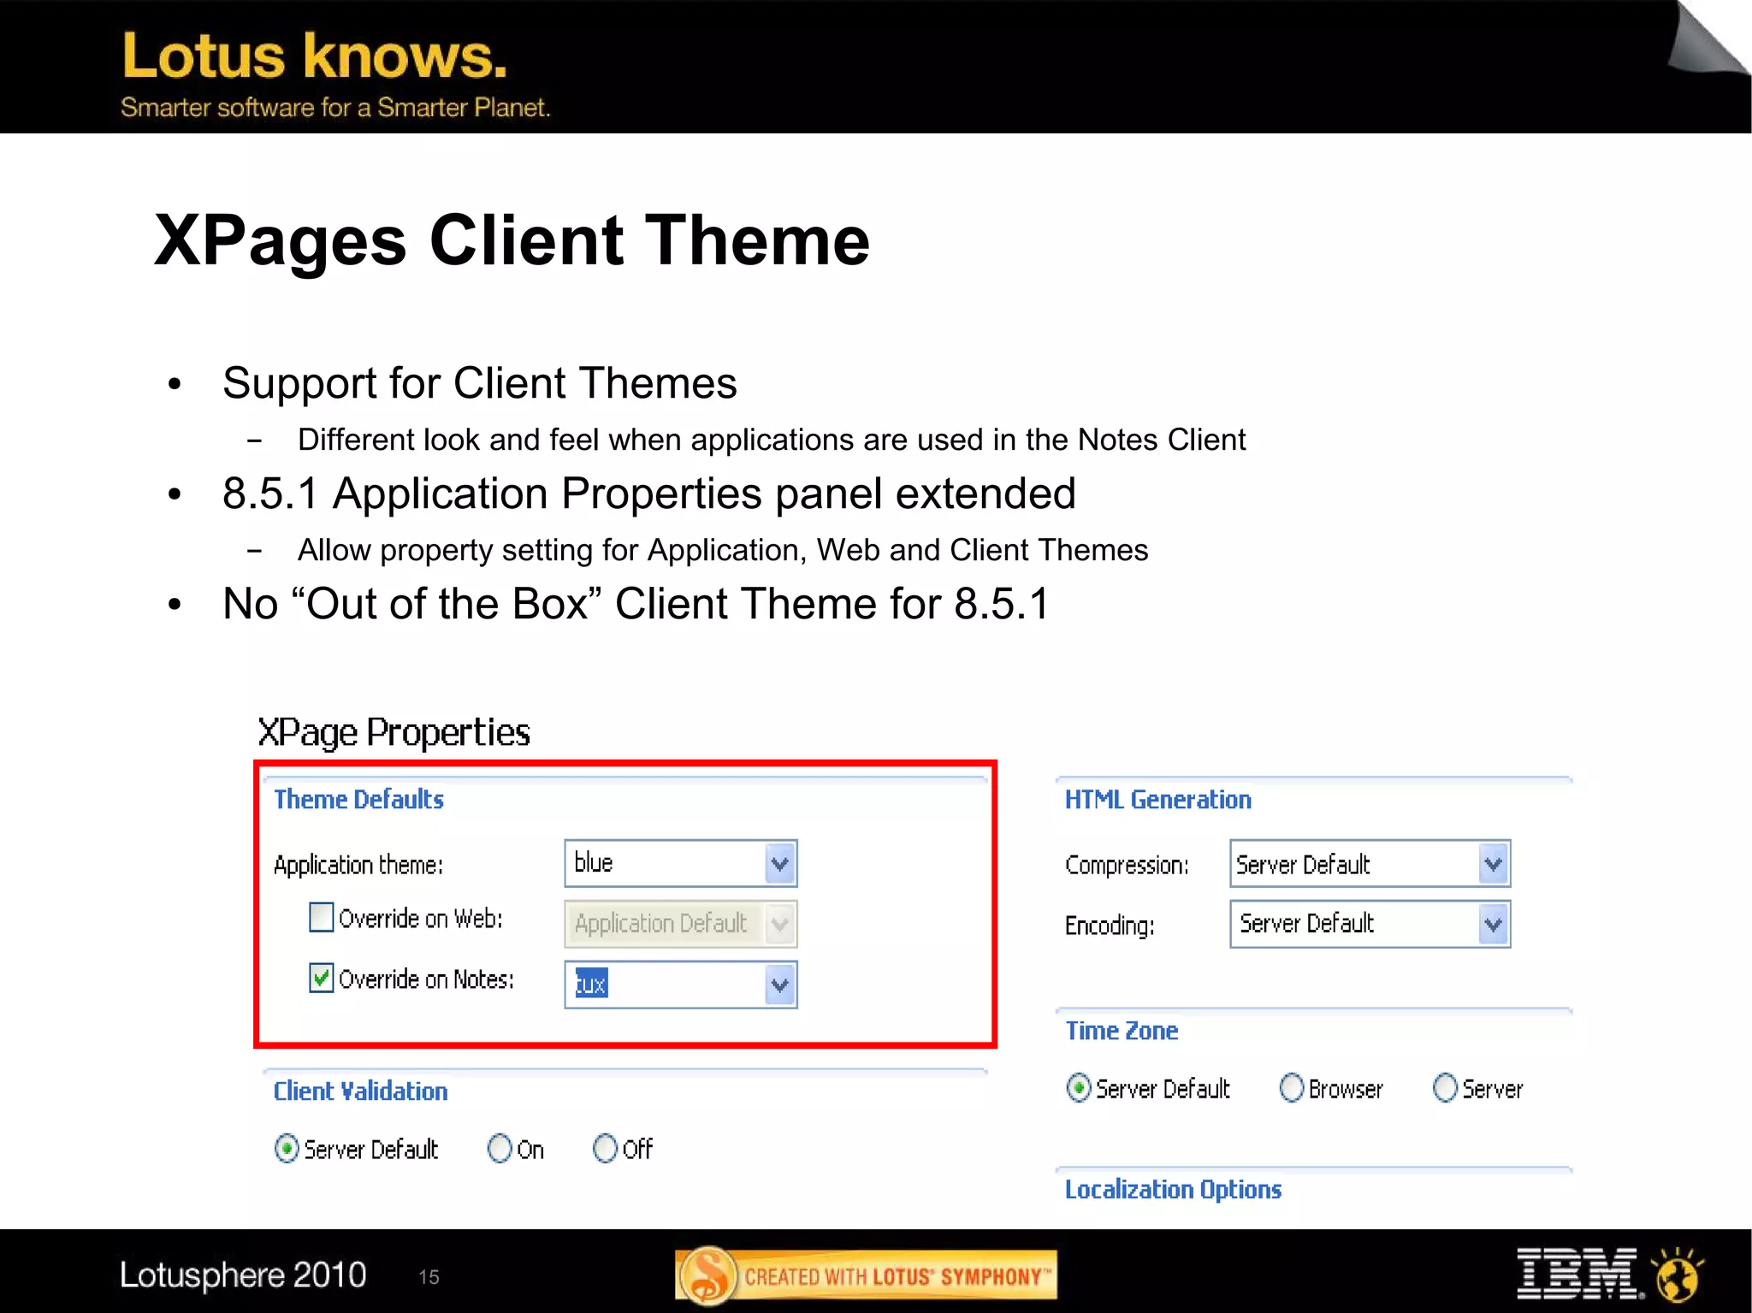This screenshot has width=1752, height=1313.
Task: Click the 'Support for Client Themes' bullet
Action: coord(479,382)
